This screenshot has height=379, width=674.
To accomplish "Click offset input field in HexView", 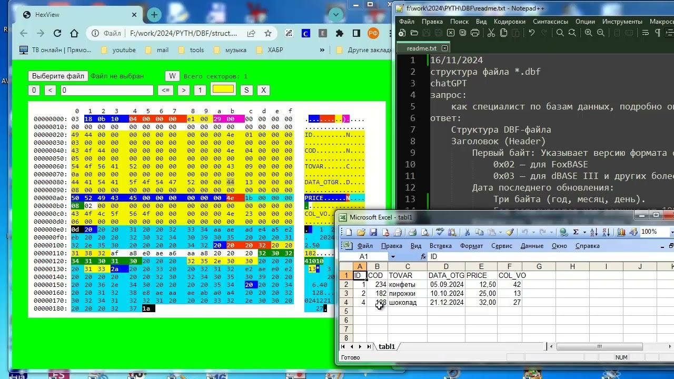I will point(107,90).
